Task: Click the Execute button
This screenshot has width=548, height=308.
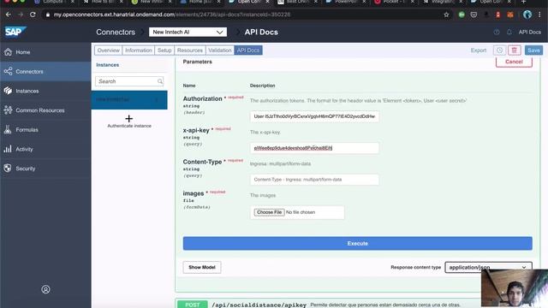Action: pyautogui.click(x=358, y=243)
